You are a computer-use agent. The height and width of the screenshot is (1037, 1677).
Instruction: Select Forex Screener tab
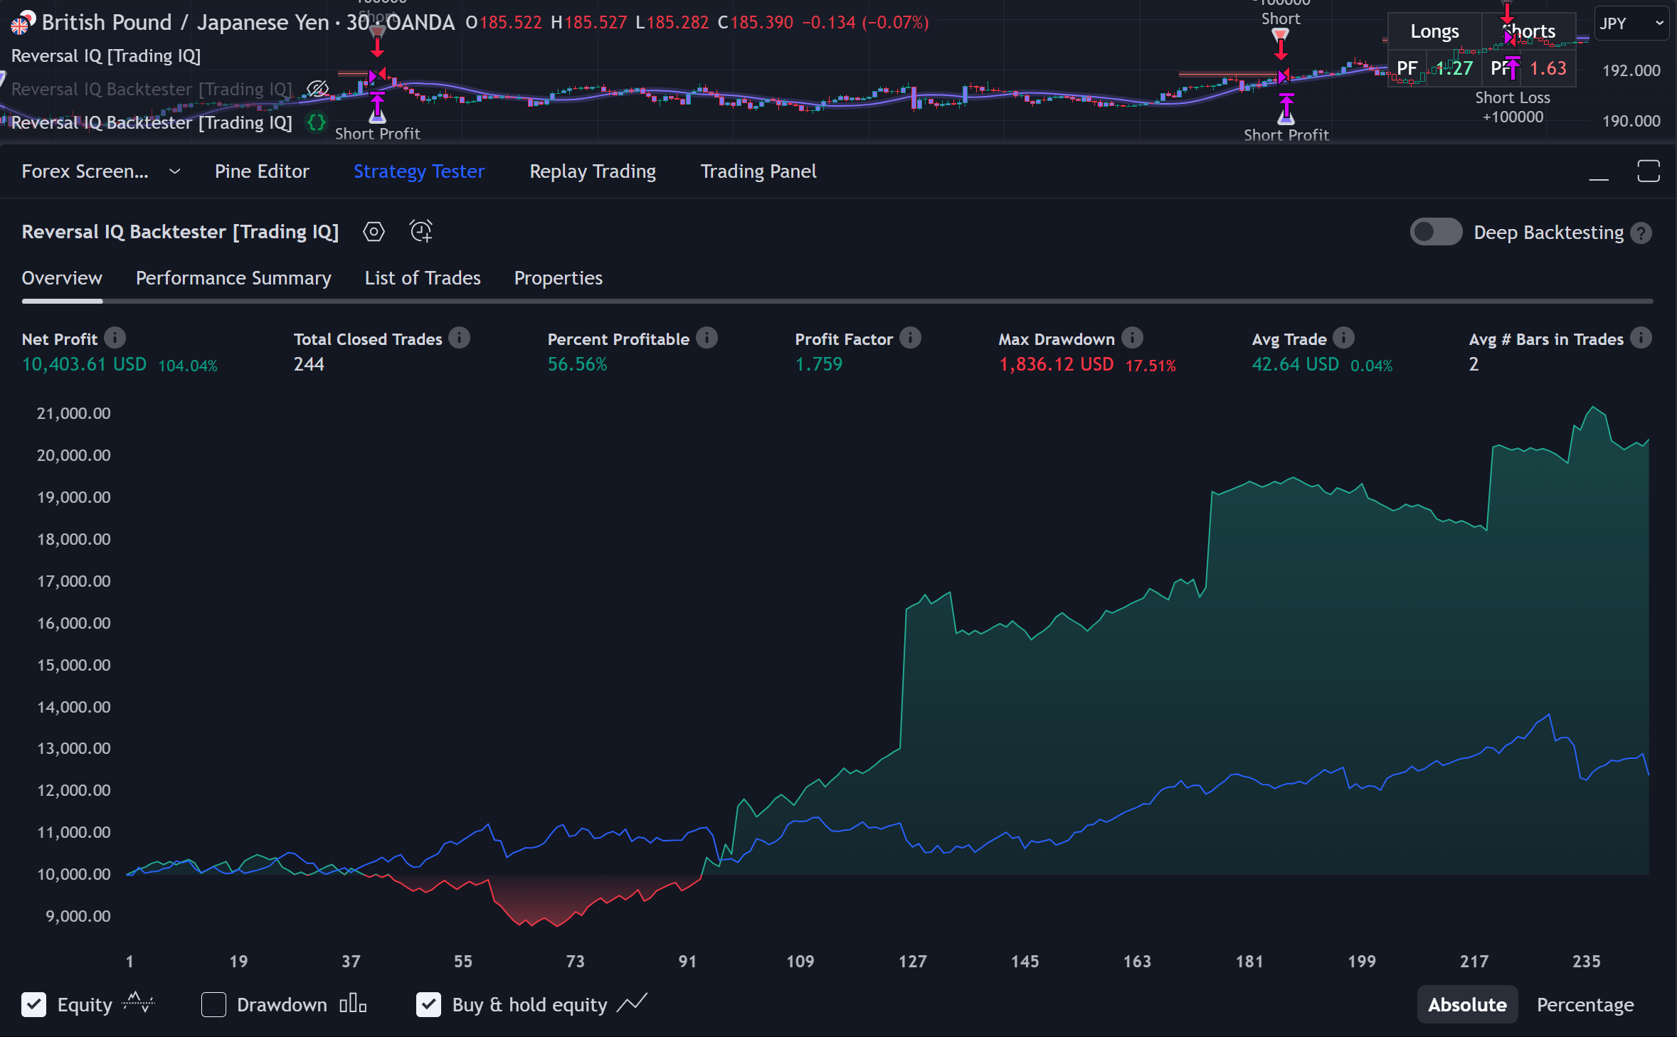pyautogui.click(x=85, y=171)
